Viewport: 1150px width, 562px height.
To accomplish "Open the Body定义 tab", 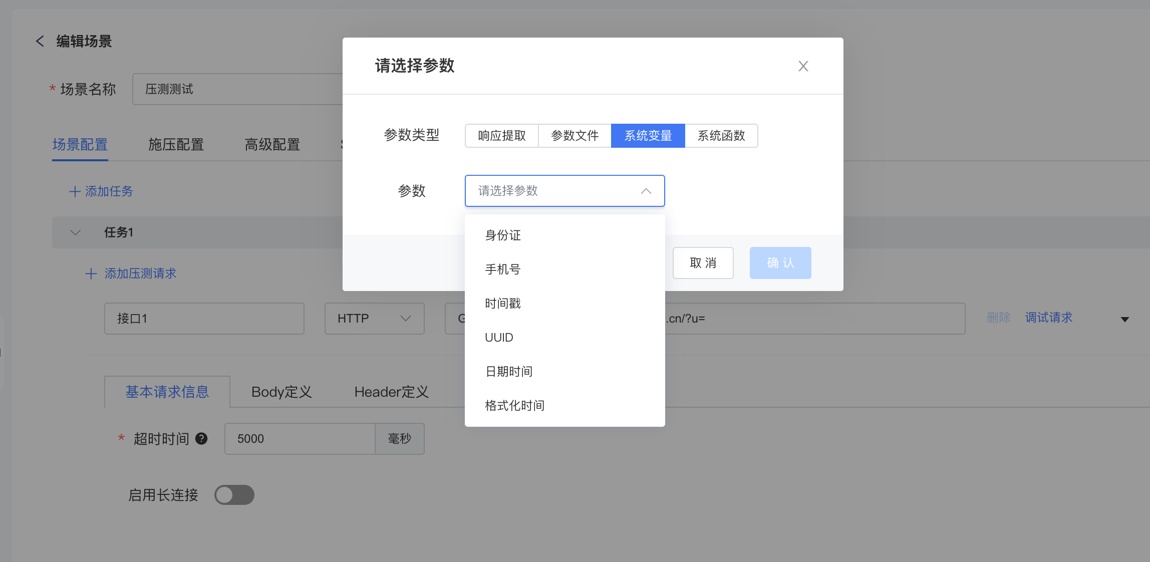I will (281, 392).
